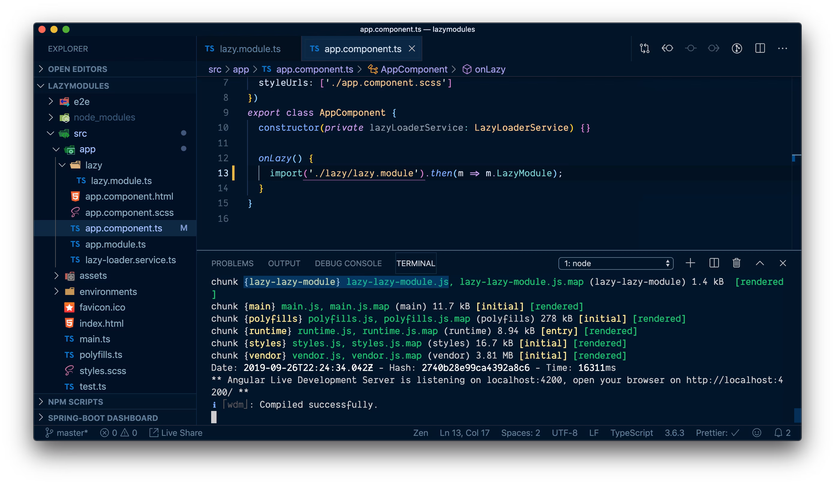Open the More Actions ellipsis menu in the editor toolbar
The width and height of the screenshot is (835, 485).
tap(782, 48)
